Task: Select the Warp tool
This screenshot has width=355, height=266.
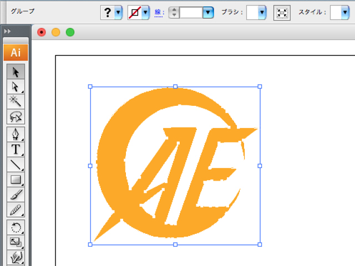Action: tap(16, 257)
